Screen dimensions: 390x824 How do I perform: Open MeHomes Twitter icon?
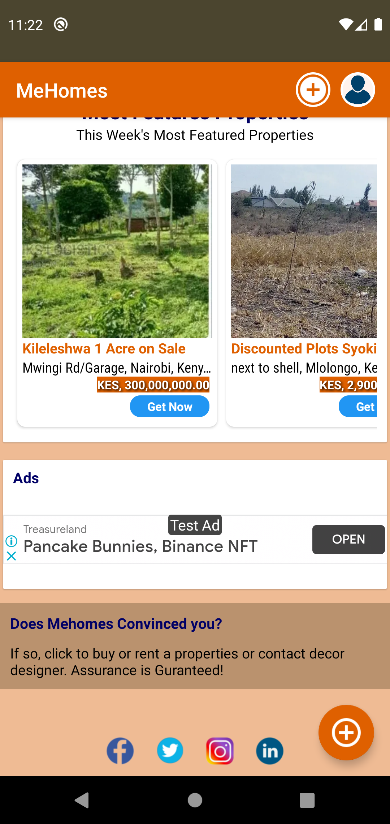(x=170, y=751)
